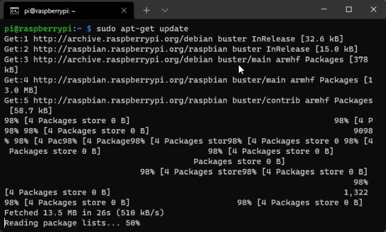The image size is (386, 232).
Task: Open a new terminal tab with plus
Action: (147, 11)
